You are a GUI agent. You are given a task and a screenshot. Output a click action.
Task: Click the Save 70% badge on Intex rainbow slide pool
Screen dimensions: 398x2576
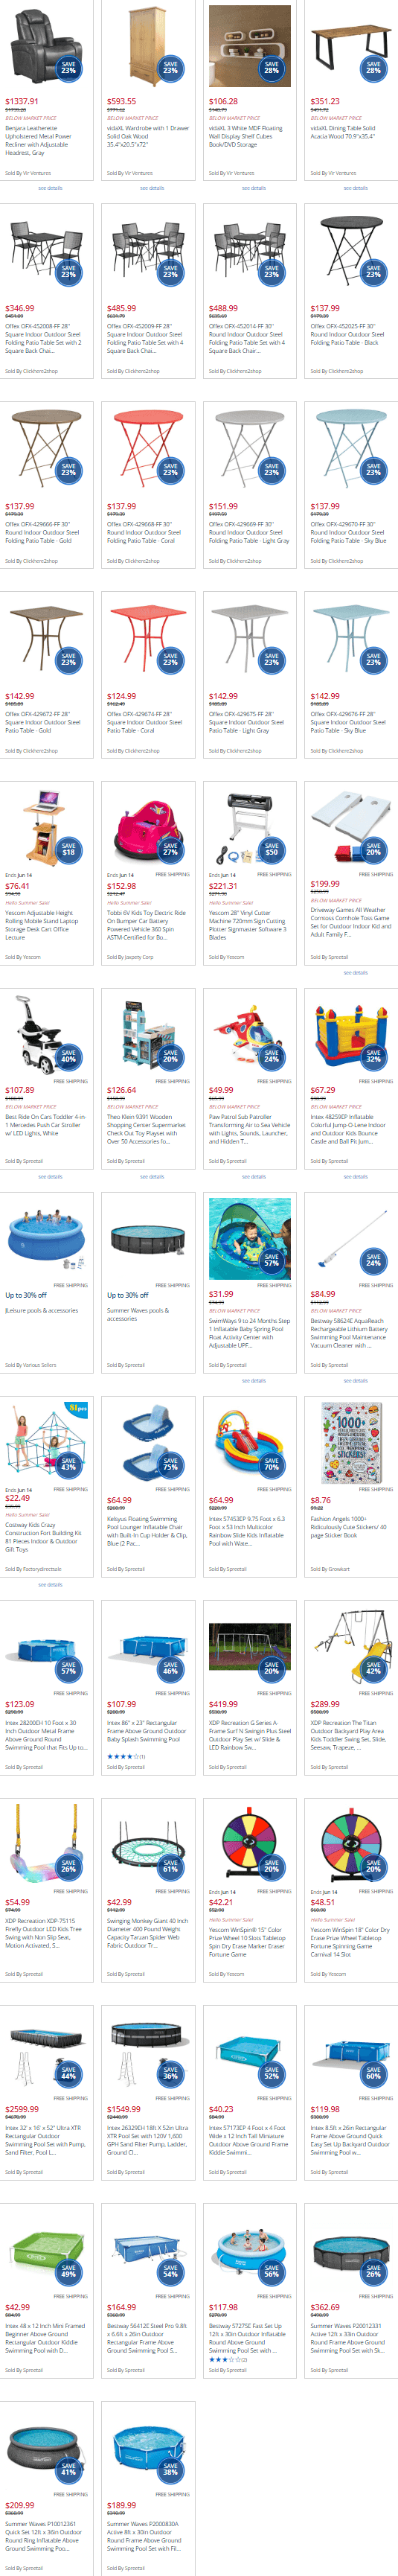[271, 1464]
